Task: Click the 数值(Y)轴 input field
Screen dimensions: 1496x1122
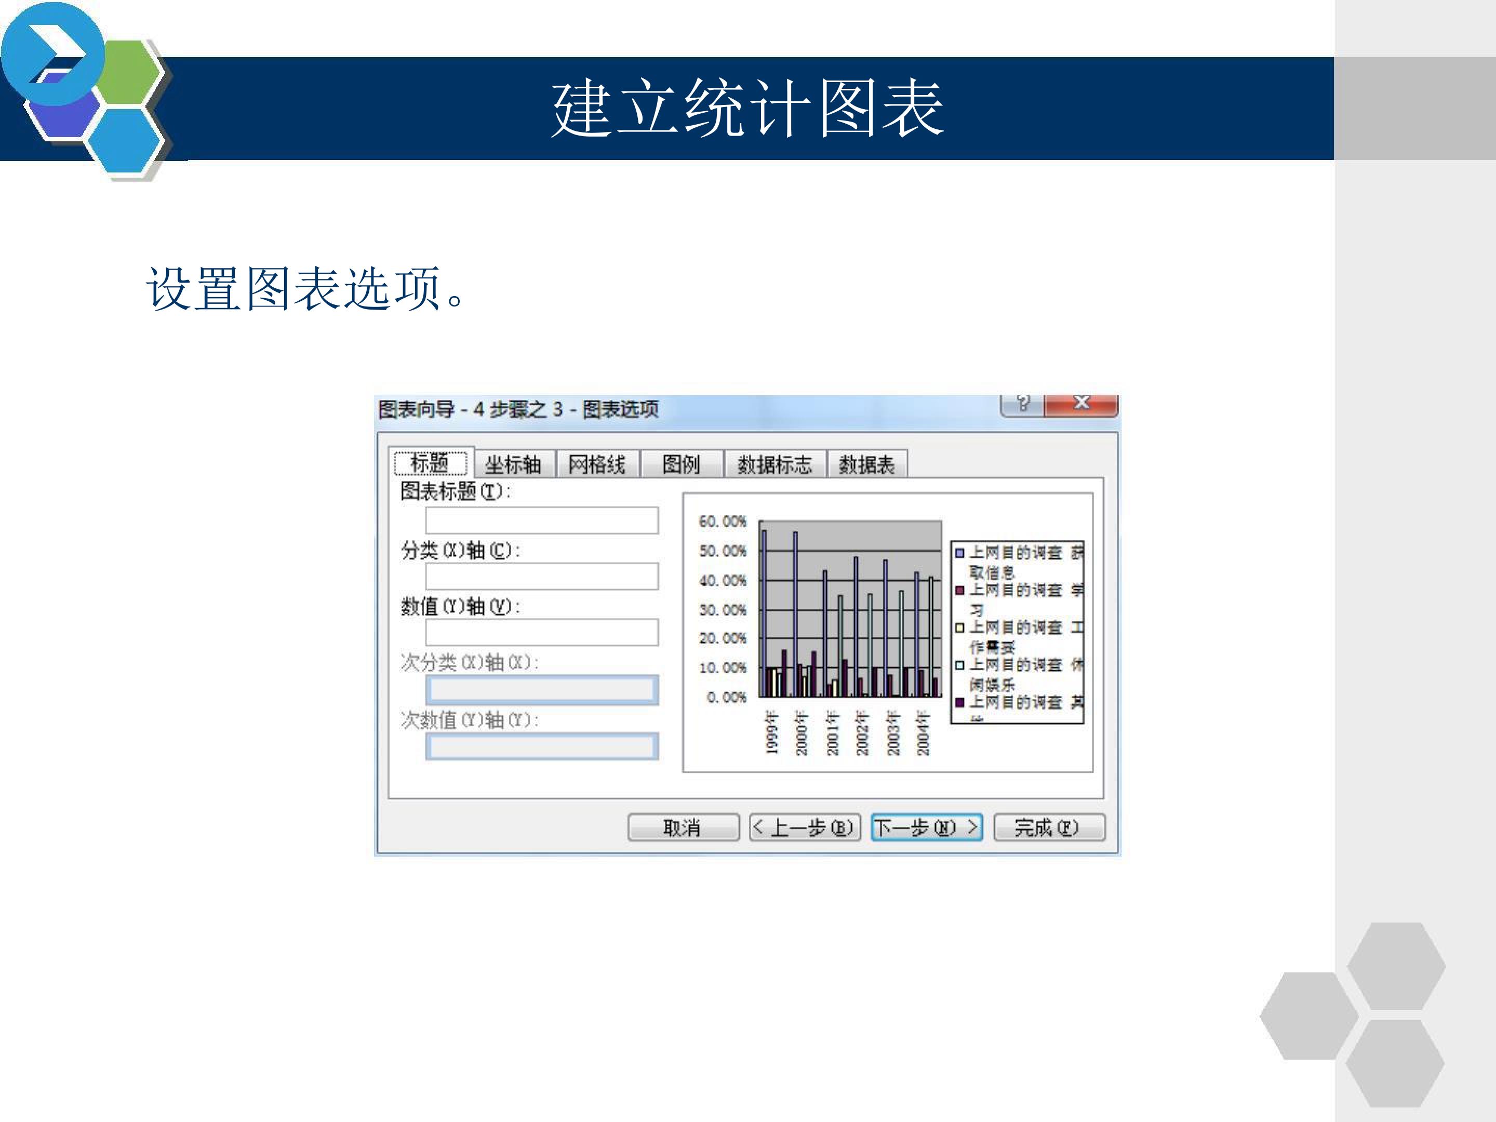Action: 542,632
